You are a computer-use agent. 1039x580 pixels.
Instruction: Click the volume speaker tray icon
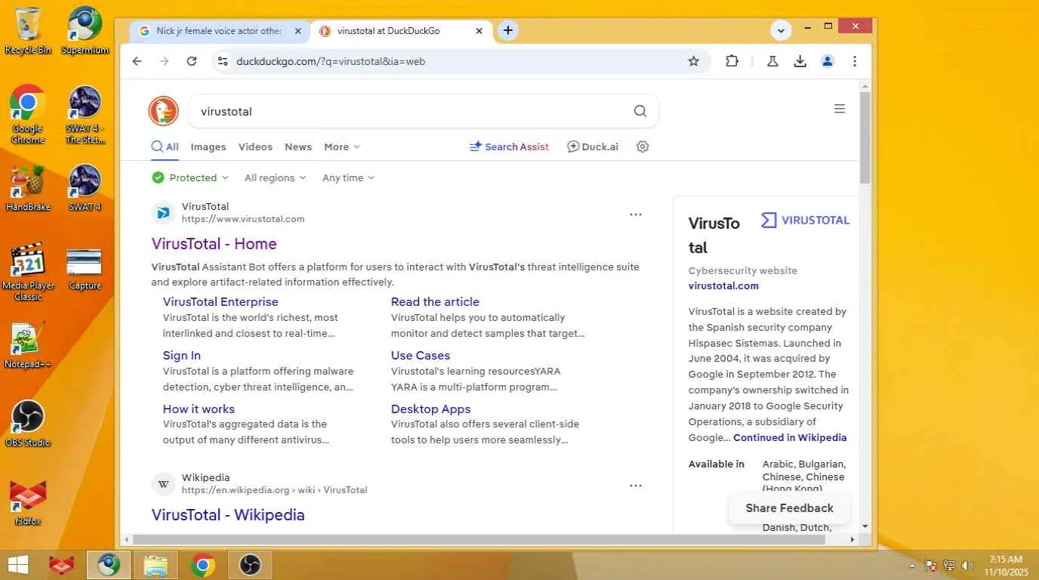(x=967, y=566)
